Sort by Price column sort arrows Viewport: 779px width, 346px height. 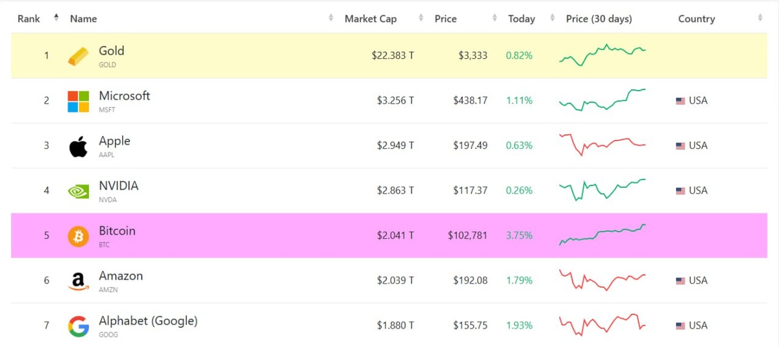pyautogui.click(x=495, y=18)
